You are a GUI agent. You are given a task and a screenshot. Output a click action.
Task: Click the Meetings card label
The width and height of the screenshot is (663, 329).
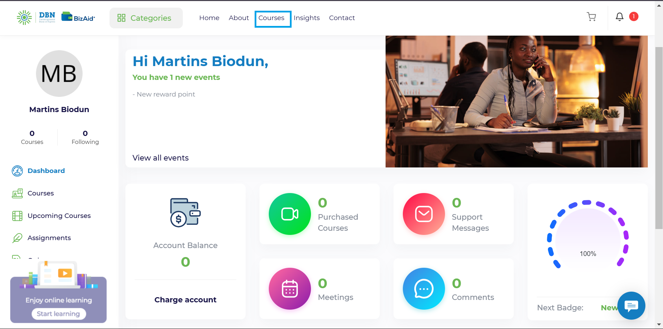pos(335,298)
